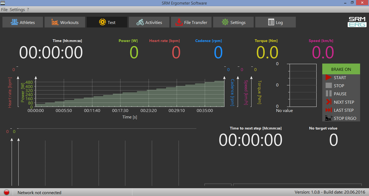Click the vertical Cadence [rpm] axis label
The height and width of the screenshot is (196, 369).
pos(232,92)
